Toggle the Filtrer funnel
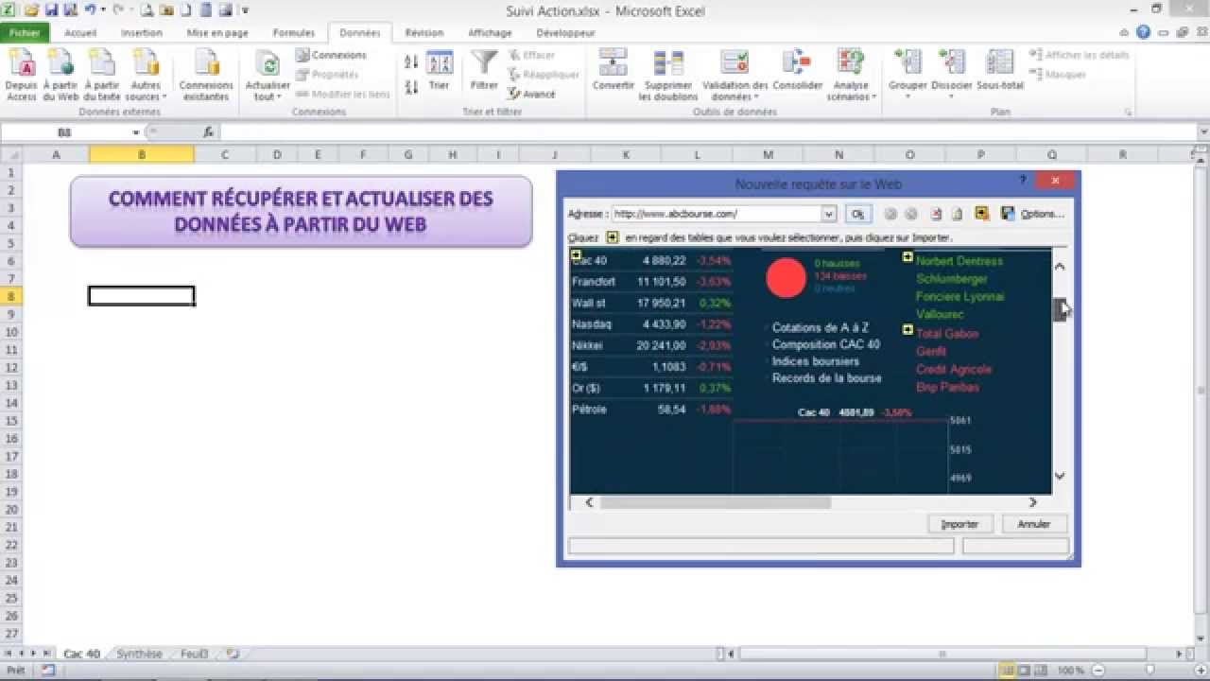Screen dimensions: 1210x681 (x=484, y=71)
